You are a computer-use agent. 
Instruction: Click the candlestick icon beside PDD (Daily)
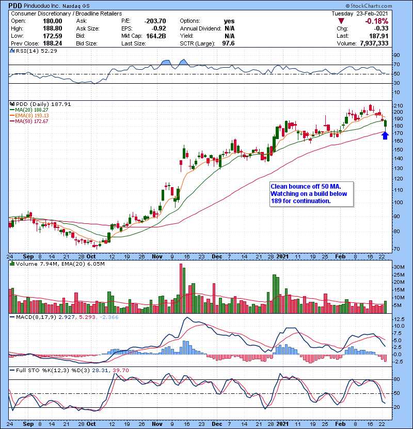click(12, 104)
